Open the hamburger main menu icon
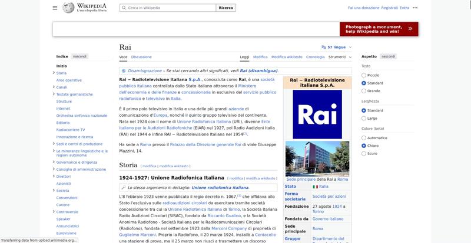The image size is (471, 243). 55,8
